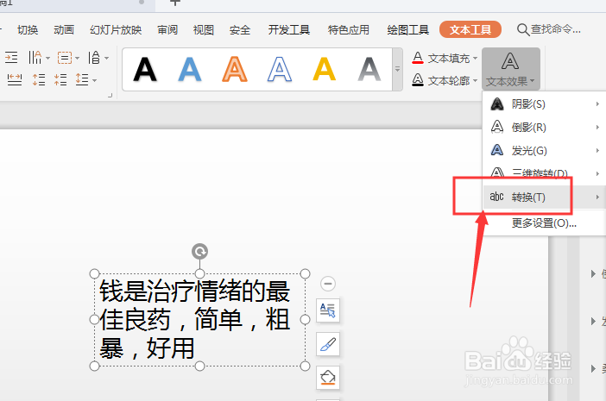This screenshot has height=401, width=606.
Task: Open the 转换(T) submenu
Action: (544, 197)
